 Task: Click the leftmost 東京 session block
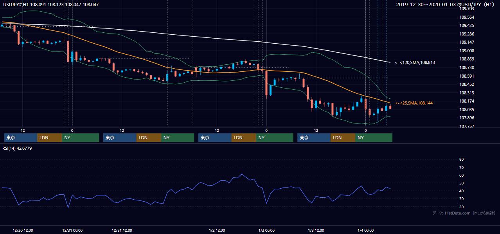(x=21, y=138)
